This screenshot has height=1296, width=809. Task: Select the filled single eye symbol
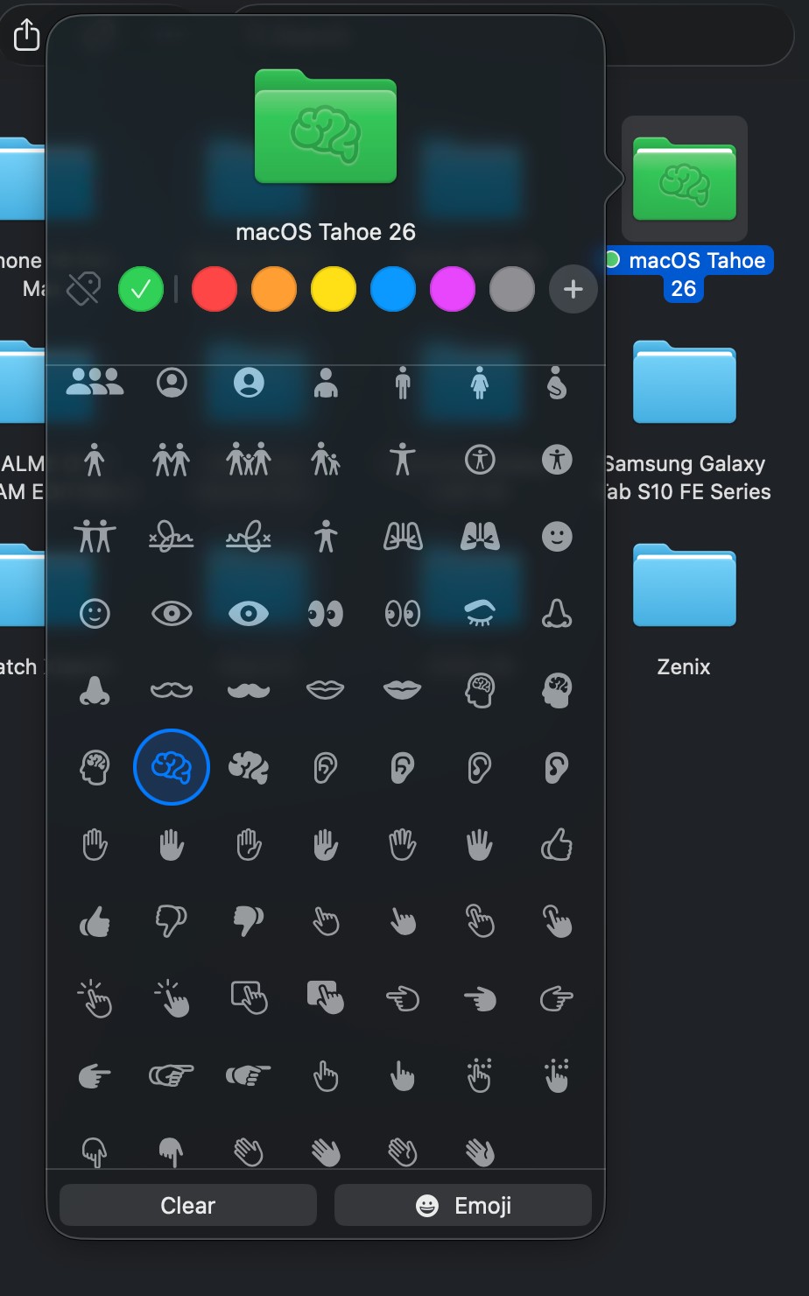point(249,613)
